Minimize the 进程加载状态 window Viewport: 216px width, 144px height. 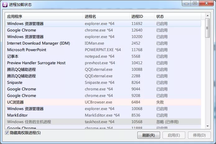coord(186,3)
